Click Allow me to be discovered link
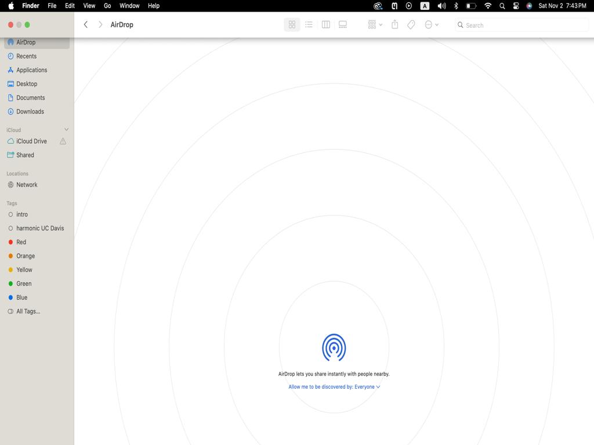 (x=334, y=387)
